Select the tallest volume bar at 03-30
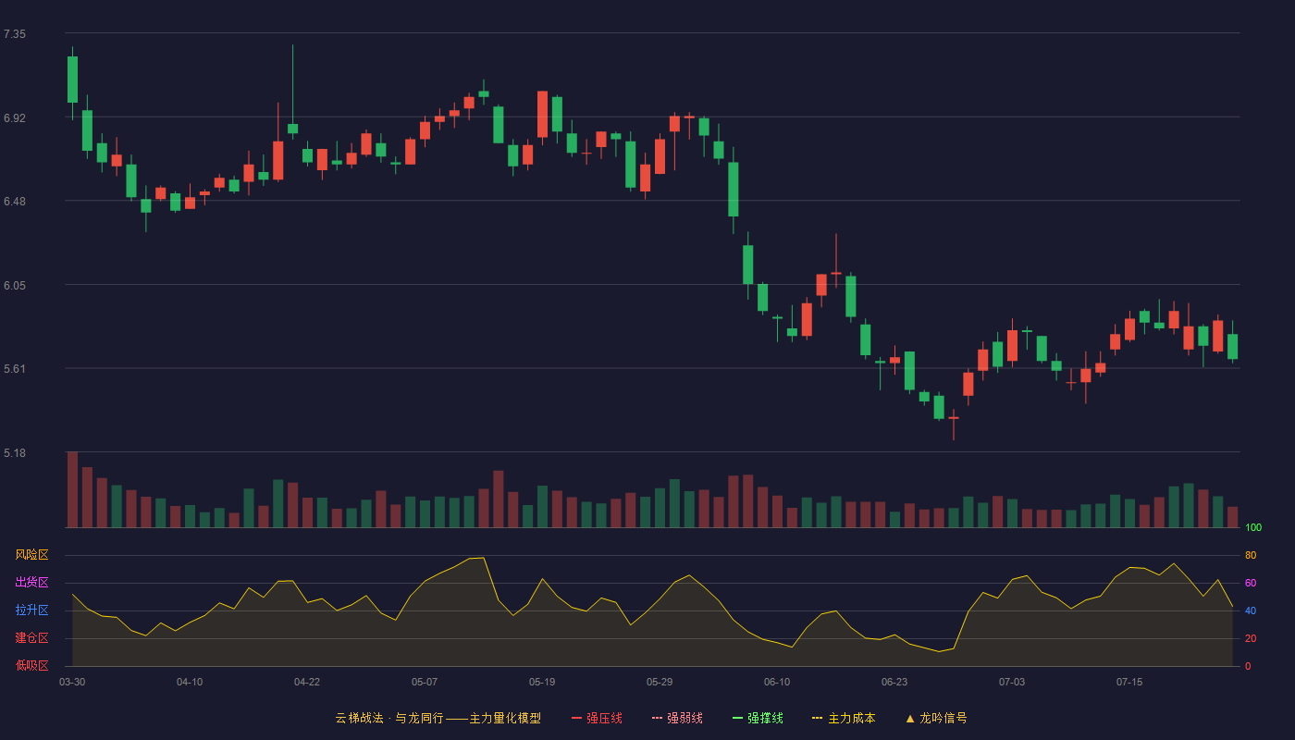Viewport: 1295px width, 740px height. coord(72,489)
